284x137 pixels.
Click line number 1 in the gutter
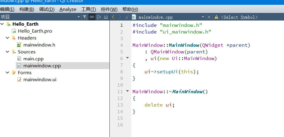[x=121, y=25]
